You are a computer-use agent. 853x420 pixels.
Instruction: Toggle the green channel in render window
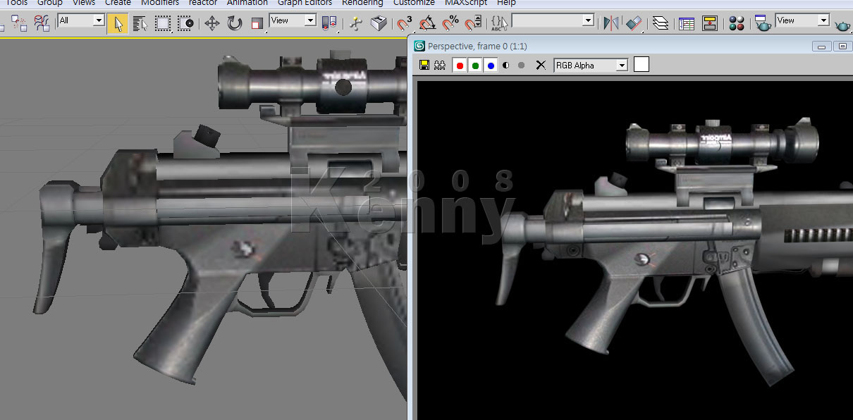(x=476, y=66)
